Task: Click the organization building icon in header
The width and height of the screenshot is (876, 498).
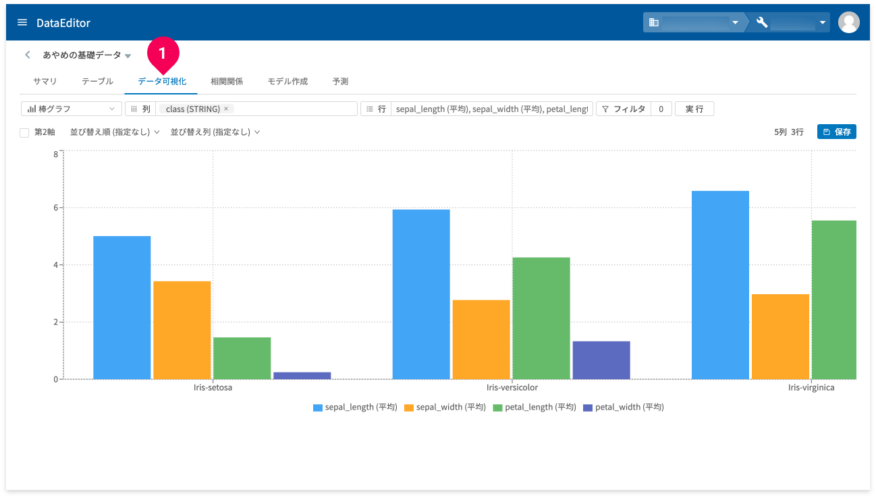Action: (653, 22)
